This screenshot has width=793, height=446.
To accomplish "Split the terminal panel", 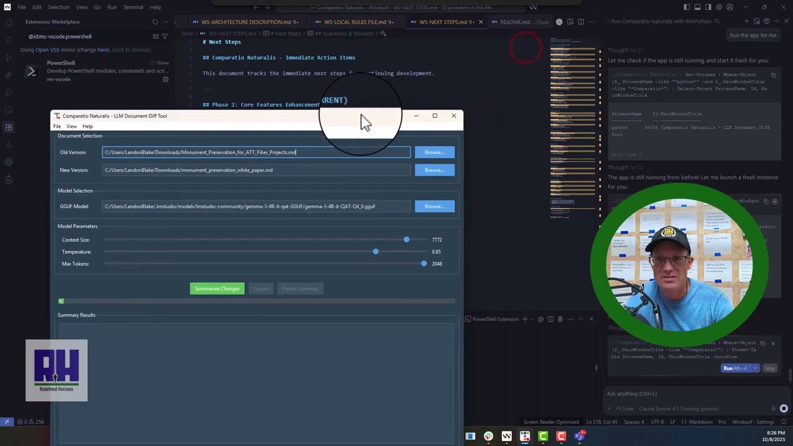I will click(550, 319).
